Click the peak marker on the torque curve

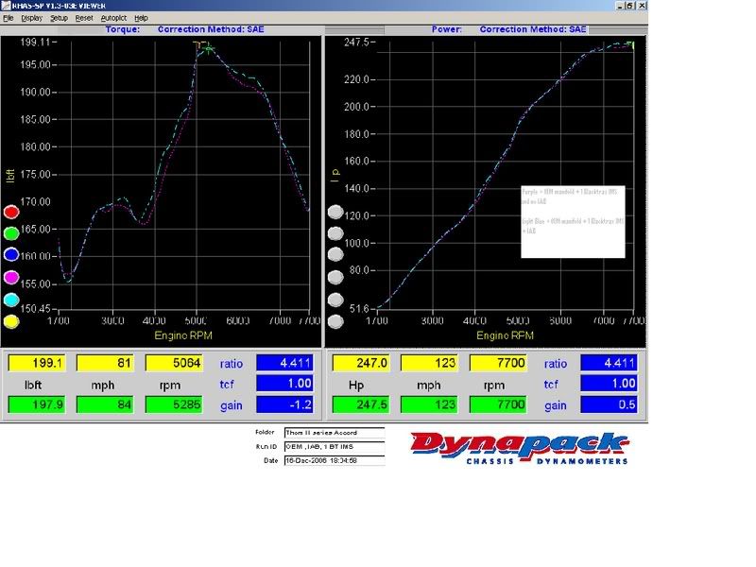tap(208, 48)
